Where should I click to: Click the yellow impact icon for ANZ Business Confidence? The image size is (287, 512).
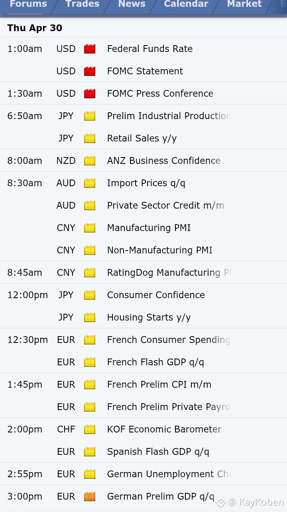click(x=90, y=161)
